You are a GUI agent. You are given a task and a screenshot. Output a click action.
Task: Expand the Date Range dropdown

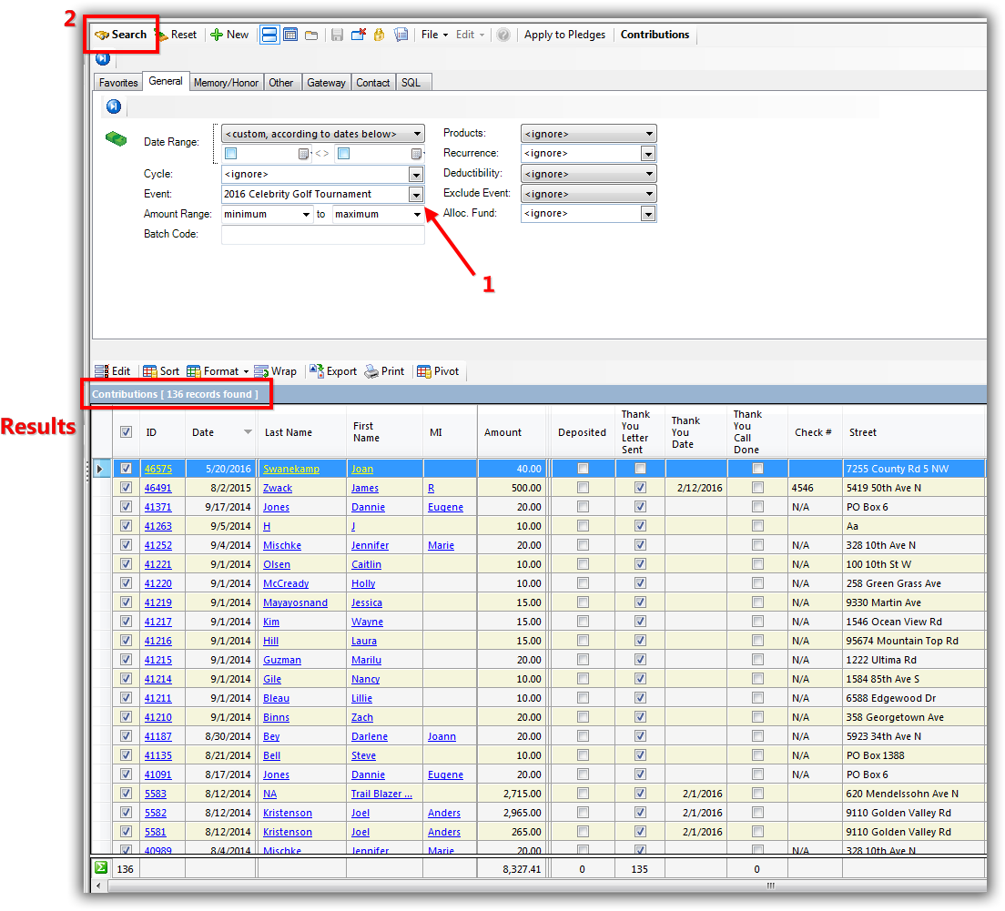click(x=416, y=134)
